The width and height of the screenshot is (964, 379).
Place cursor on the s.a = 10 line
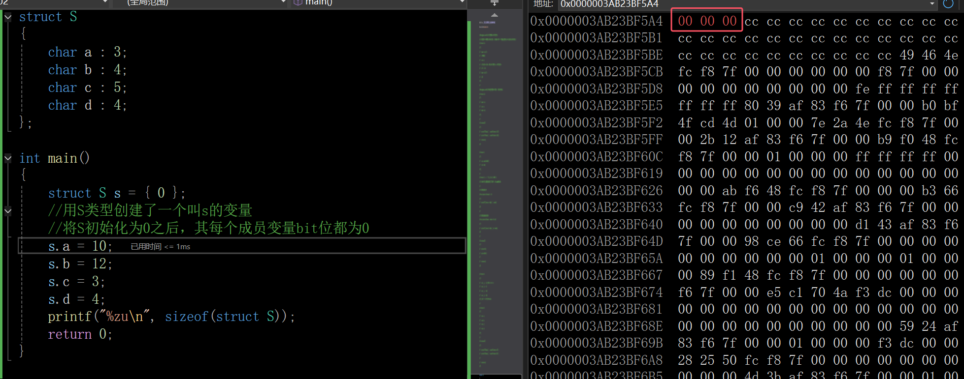[241, 246]
